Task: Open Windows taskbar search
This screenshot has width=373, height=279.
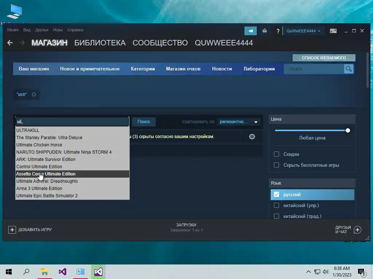Action: [26, 272]
